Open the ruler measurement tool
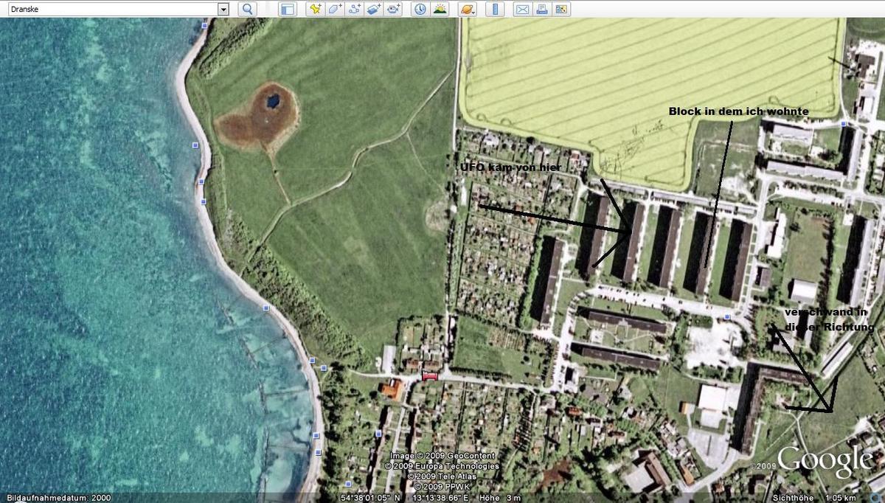The width and height of the screenshot is (885, 503). [x=494, y=9]
